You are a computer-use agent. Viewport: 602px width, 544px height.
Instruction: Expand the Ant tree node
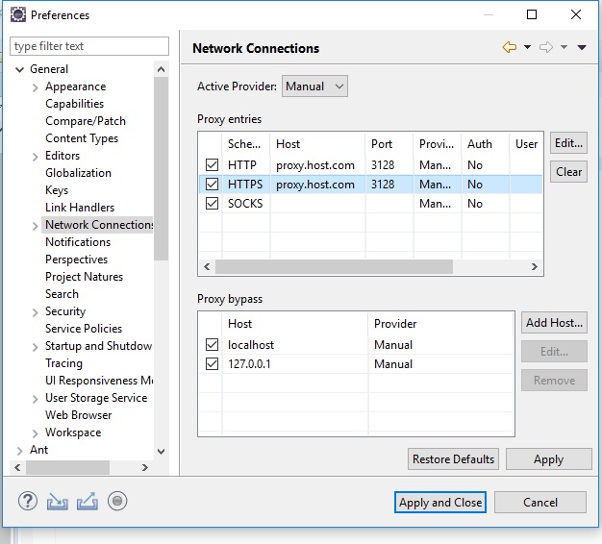pyautogui.click(x=19, y=451)
